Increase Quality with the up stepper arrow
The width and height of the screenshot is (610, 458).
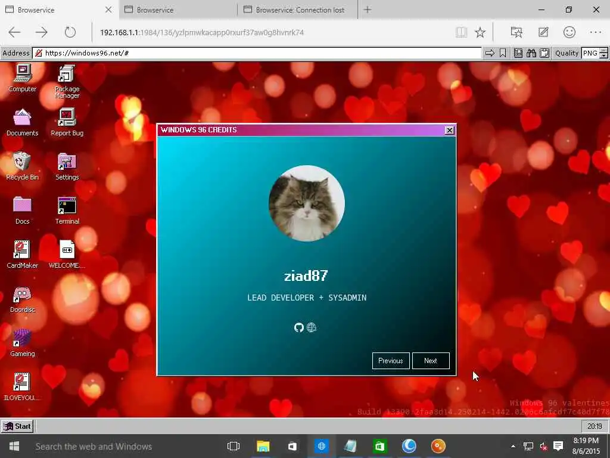(604, 50)
